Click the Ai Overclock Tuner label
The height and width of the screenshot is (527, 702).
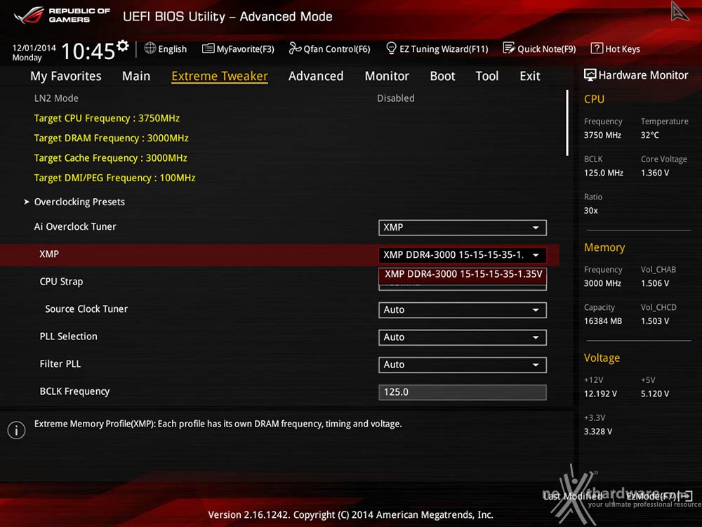click(75, 227)
